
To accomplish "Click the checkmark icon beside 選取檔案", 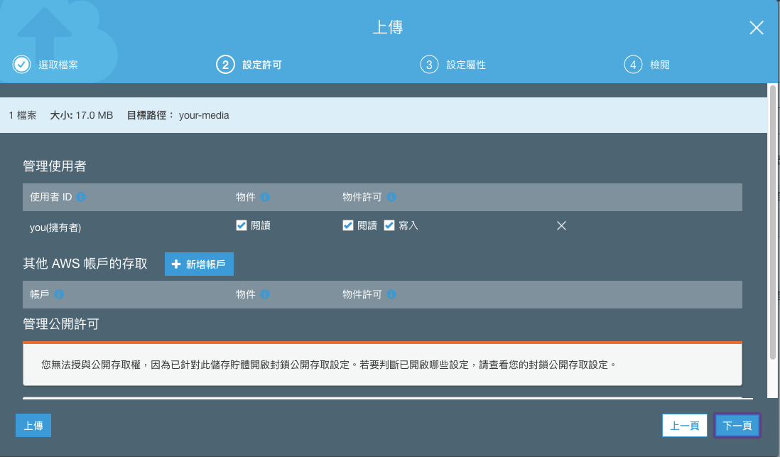I will (21, 65).
